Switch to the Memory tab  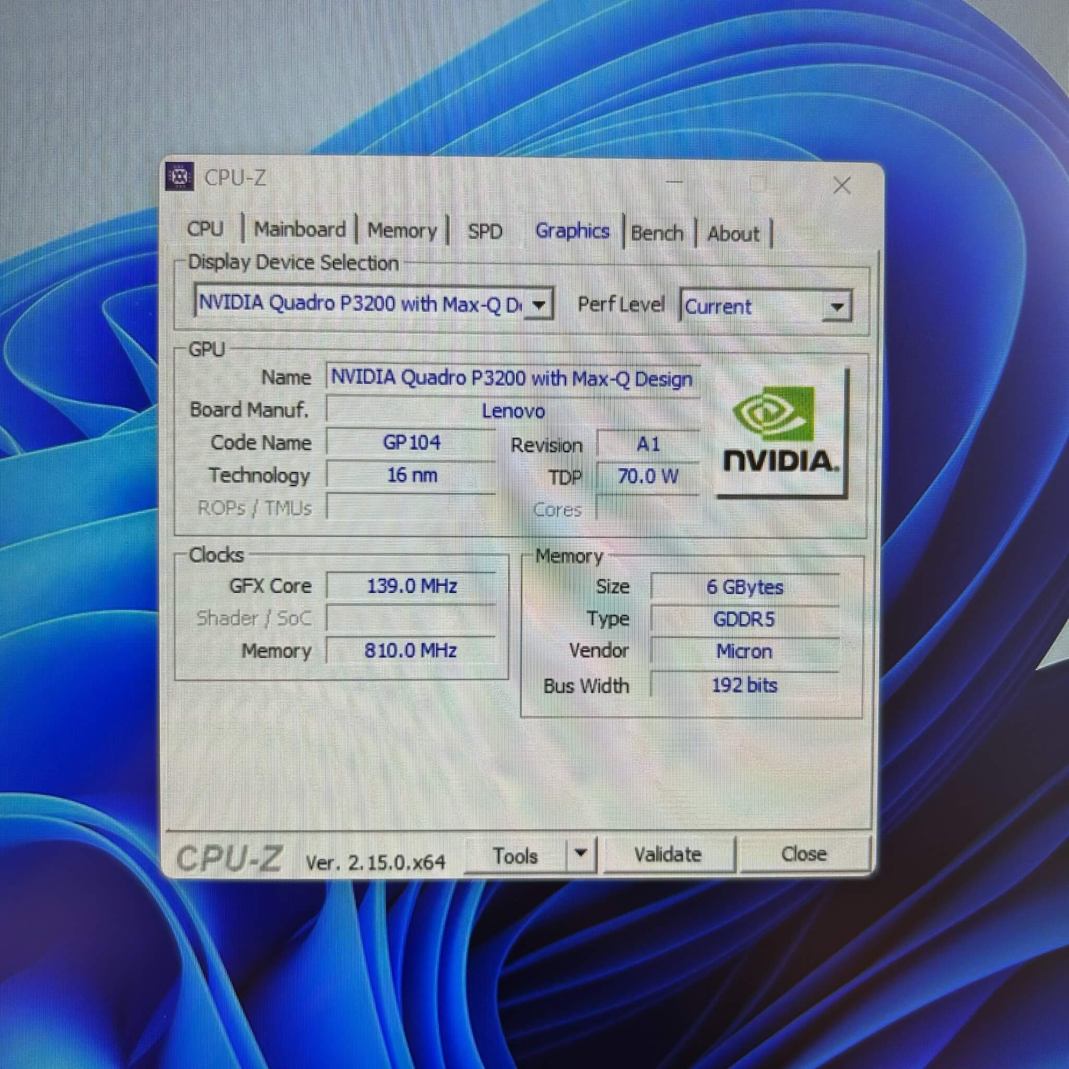pyautogui.click(x=402, y=230)
